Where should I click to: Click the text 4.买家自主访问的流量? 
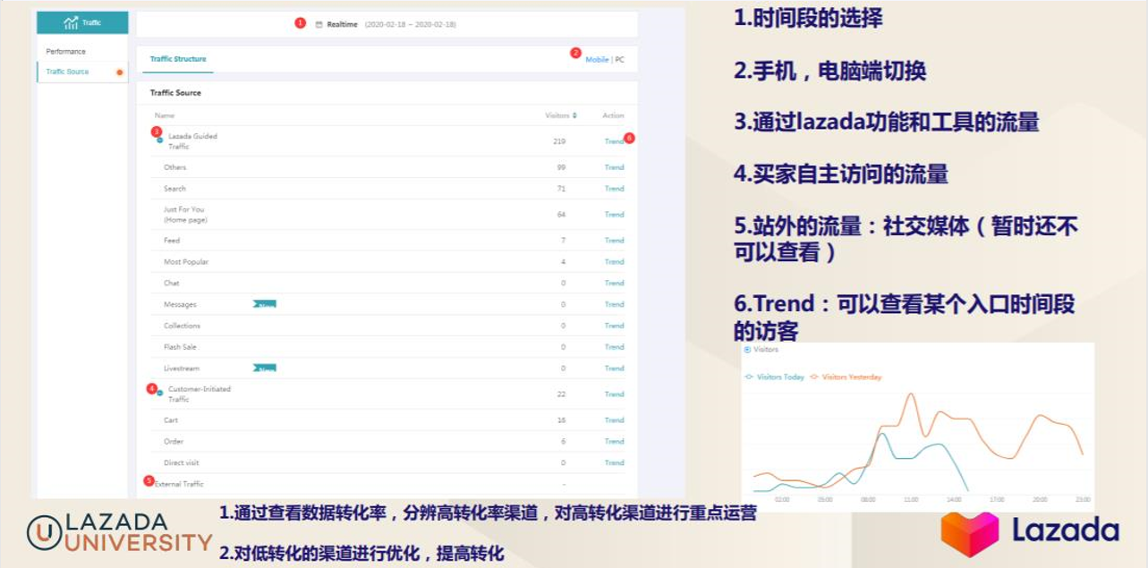click(841, 174)
